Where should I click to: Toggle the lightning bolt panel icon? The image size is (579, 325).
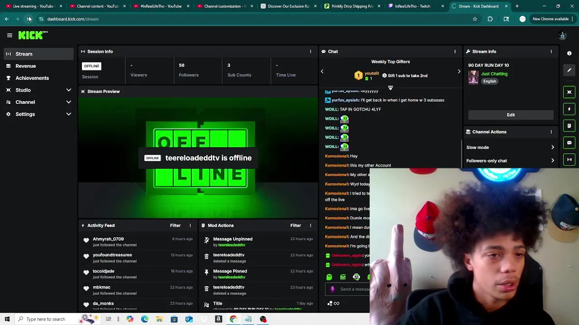(569, 109)
